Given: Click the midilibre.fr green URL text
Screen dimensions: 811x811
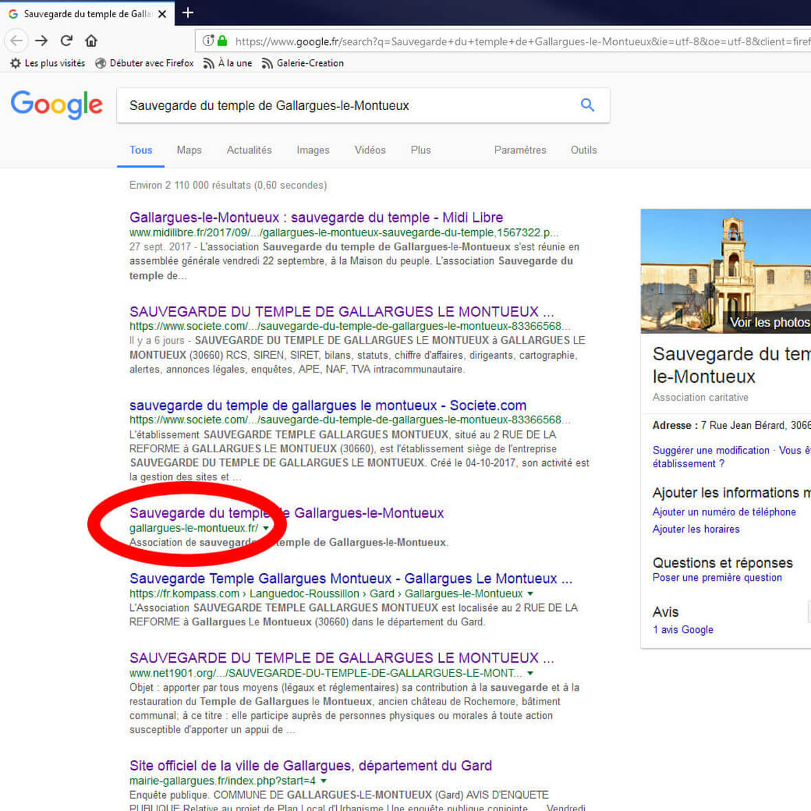Looking at the screenshot, I should click(344, 233).
